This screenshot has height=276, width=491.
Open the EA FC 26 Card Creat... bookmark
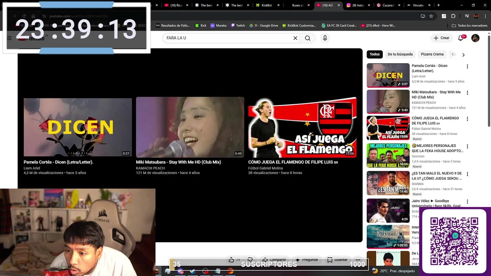click(x=339, y=25)
